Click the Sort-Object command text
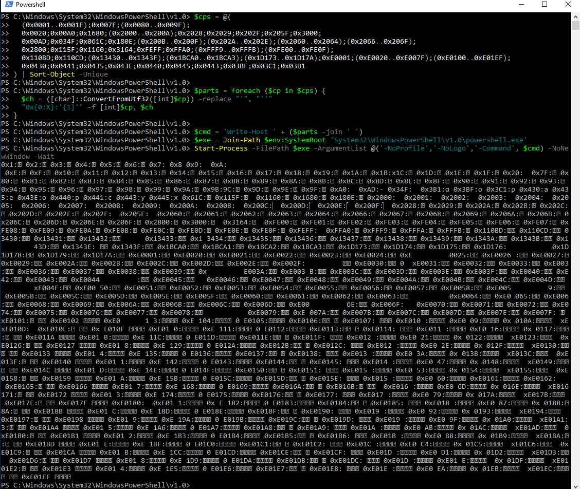The width and height of the screenshot is (580, 489). point(50,74)
